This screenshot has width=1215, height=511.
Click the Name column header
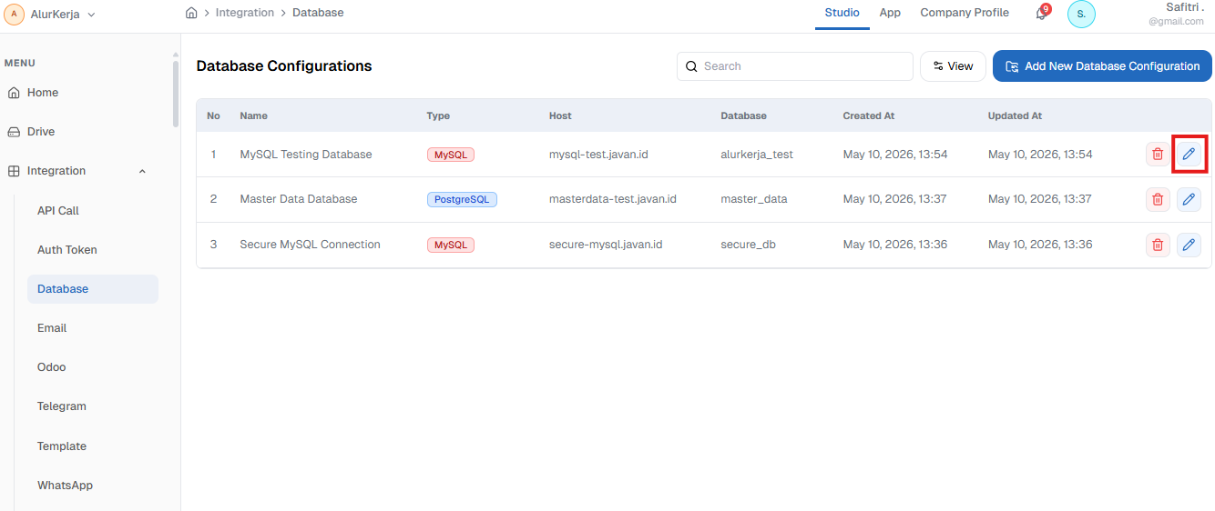[x=253, y=115]
